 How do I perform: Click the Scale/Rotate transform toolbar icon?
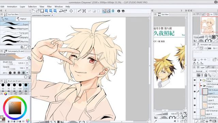pos(84,11)
